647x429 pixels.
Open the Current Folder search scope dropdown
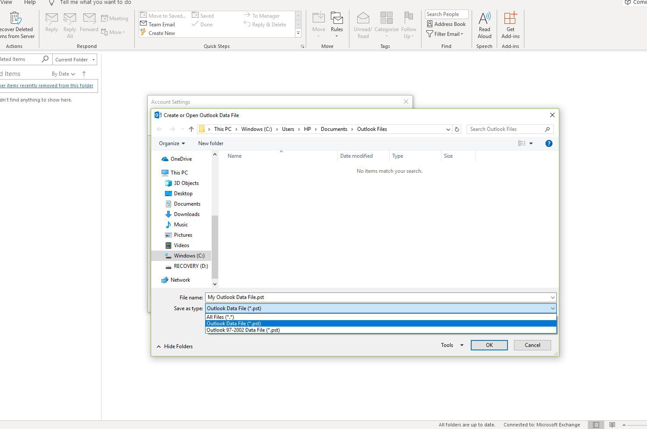point(75,60)
